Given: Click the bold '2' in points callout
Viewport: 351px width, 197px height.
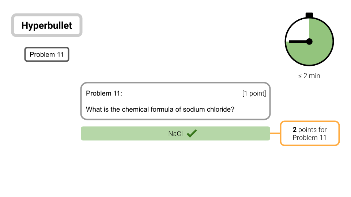Looking at the screenshot, I should pyautogui.click(x=295, y=130).
